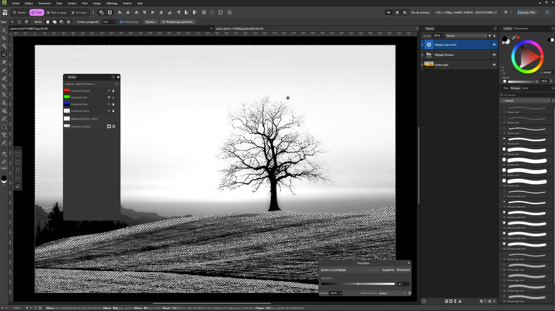555x311 pixels.
Task: Open the Contour progressif px dropdown
Action: (115, 22)
